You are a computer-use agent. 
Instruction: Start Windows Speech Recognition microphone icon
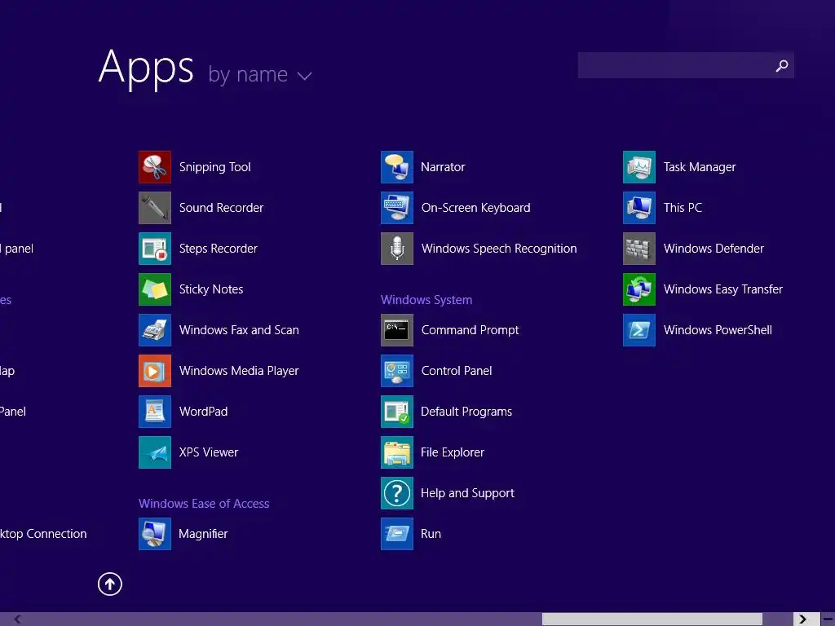pos(397,249)
